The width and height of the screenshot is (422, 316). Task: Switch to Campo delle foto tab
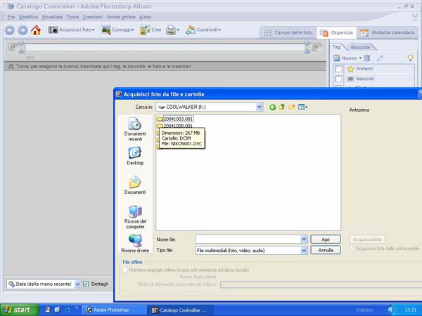pyautogui.click(x=288, y=33)
